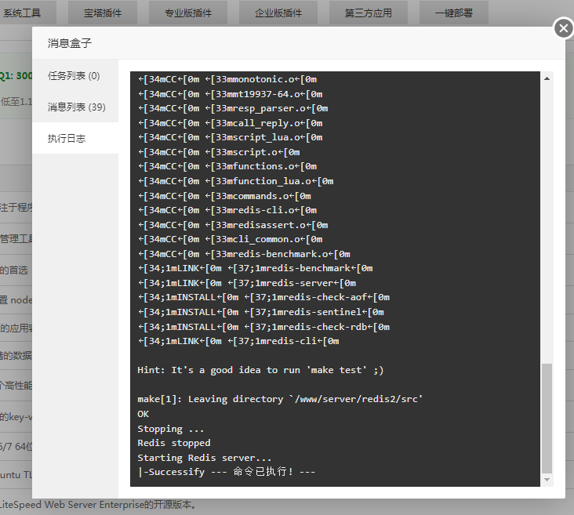Click the final LINK line for redis-cli
The width and height of the screenshot is (574, 515).
pos(238,341)
